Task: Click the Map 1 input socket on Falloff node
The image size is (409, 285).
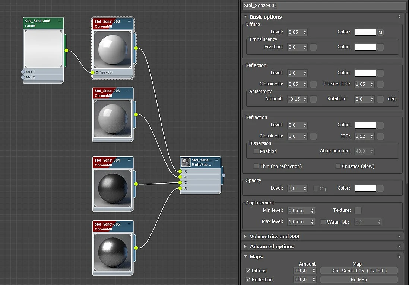Action: pyautogui.click(x=23, y=72)
